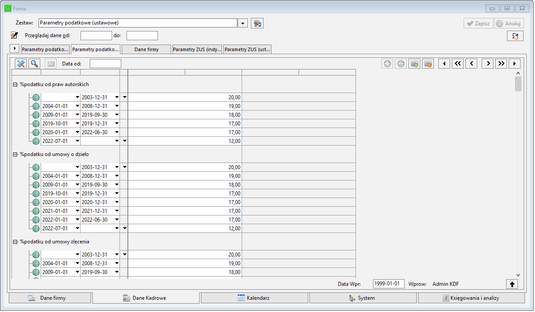Screen dimensions: 535x312
Task: Click the small card icon before Data od
Action: 50,64
